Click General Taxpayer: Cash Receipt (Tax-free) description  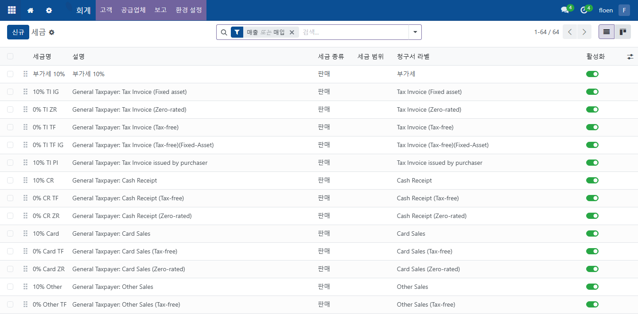coord(128,198)
